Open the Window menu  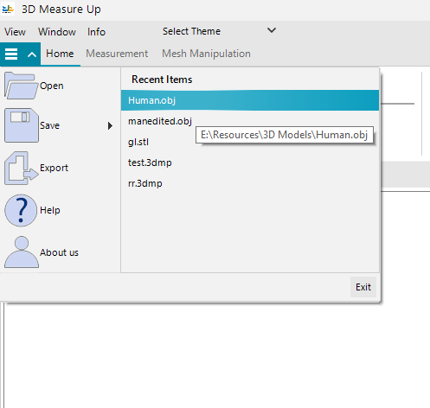click(x=57, y=32)
